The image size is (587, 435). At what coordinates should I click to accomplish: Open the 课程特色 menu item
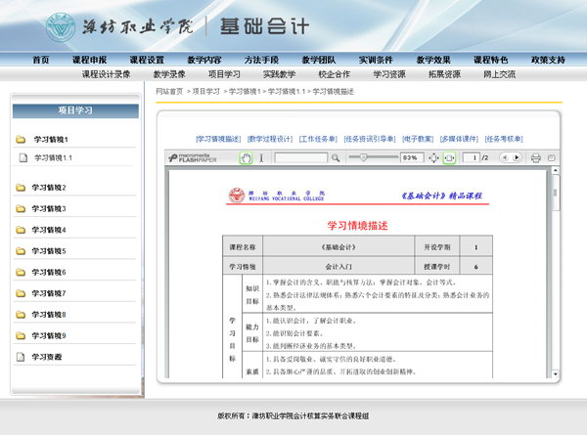point(491,60)
